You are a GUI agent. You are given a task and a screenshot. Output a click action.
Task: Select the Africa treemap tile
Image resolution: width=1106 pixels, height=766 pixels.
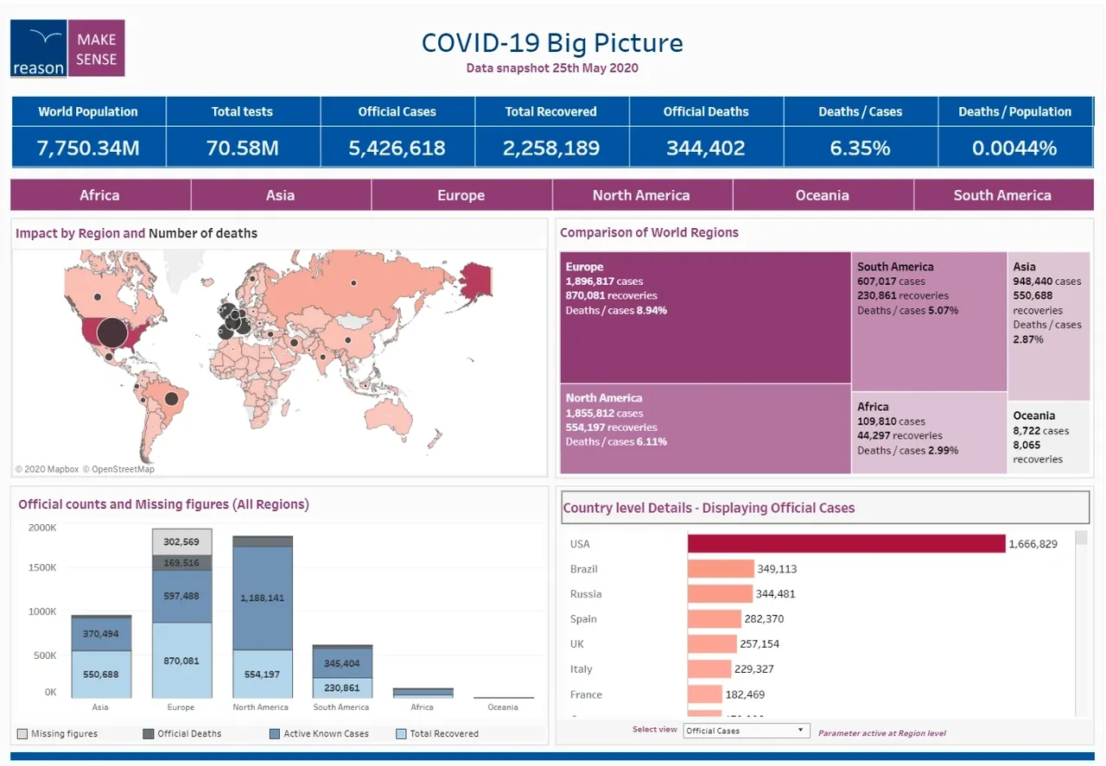pyautogui.click(x=930, y=434)
